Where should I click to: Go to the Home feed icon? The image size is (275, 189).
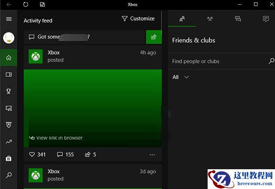tap(9, 57)
